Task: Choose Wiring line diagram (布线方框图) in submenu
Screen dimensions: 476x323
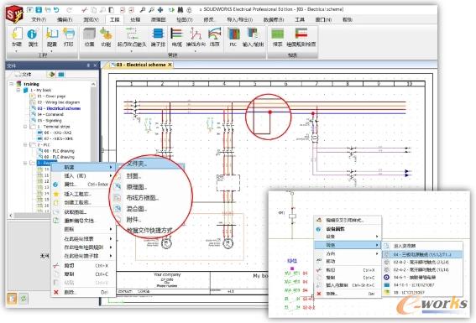Action: [x=143, y=198]
